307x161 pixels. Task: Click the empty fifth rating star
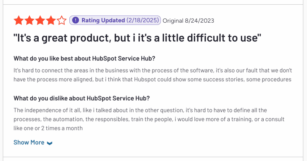(62, 20)
